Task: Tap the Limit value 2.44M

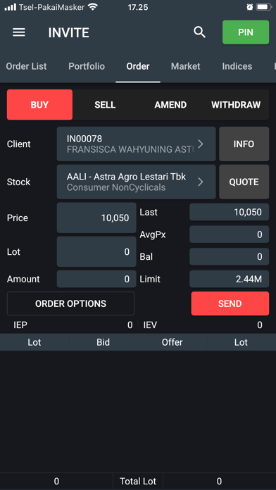Action: 229,279
